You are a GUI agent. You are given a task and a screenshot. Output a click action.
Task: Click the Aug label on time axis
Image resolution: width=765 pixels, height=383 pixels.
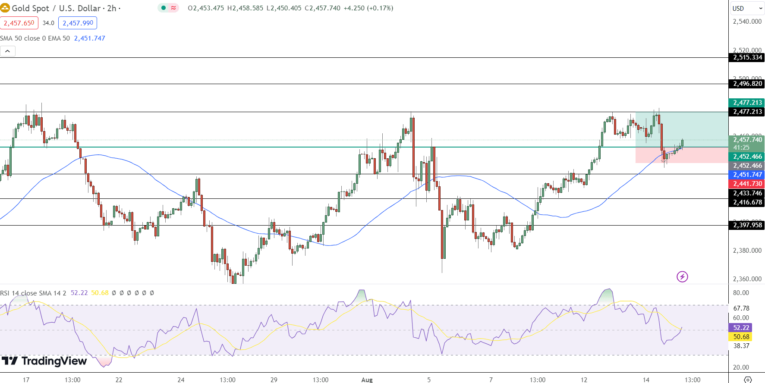coord(367,380)
